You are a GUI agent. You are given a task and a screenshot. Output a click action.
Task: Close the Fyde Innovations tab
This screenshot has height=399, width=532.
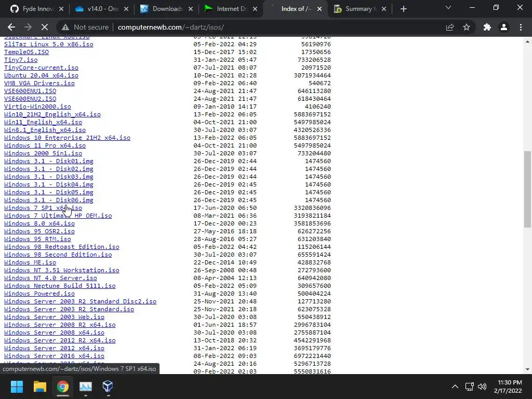(x=61, y=9)
